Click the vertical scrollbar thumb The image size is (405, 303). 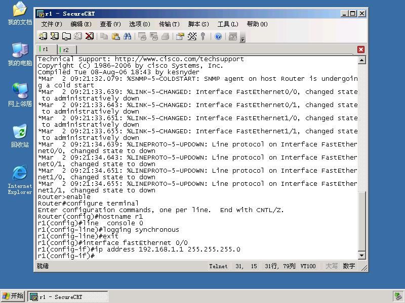coord(362,221)
